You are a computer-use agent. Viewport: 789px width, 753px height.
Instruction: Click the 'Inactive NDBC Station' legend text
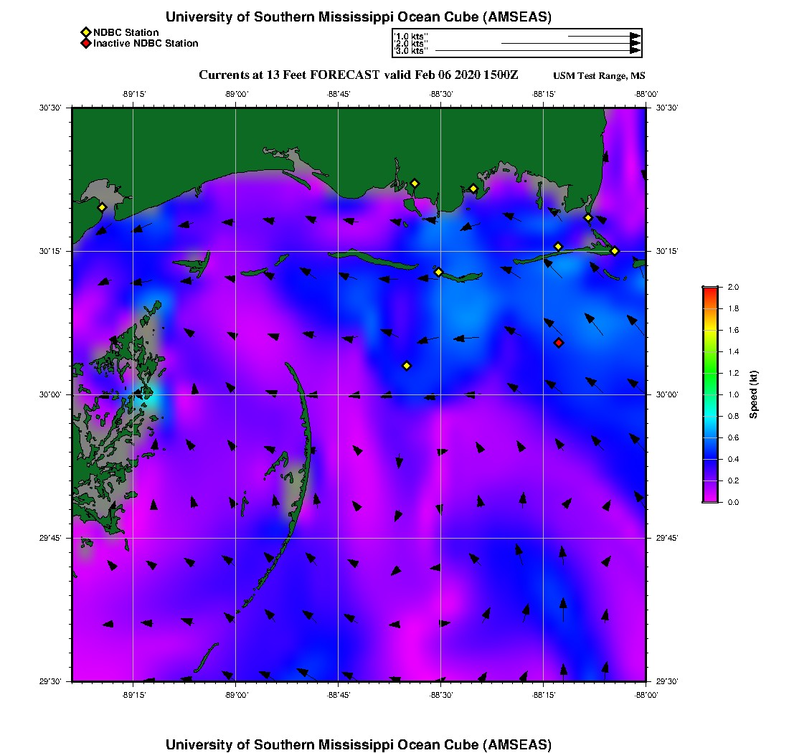[146, 44]
